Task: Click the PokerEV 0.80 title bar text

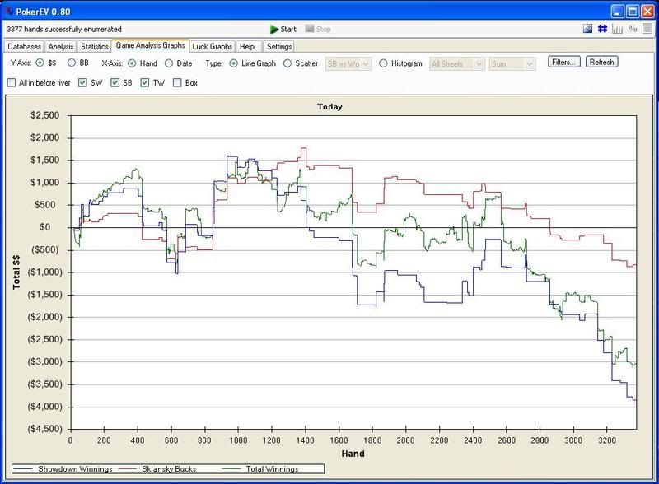Action: pos(44,12)
